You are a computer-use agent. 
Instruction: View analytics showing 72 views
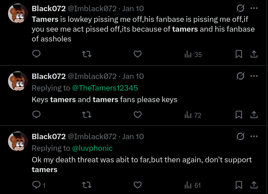click(x=193, y=115)
